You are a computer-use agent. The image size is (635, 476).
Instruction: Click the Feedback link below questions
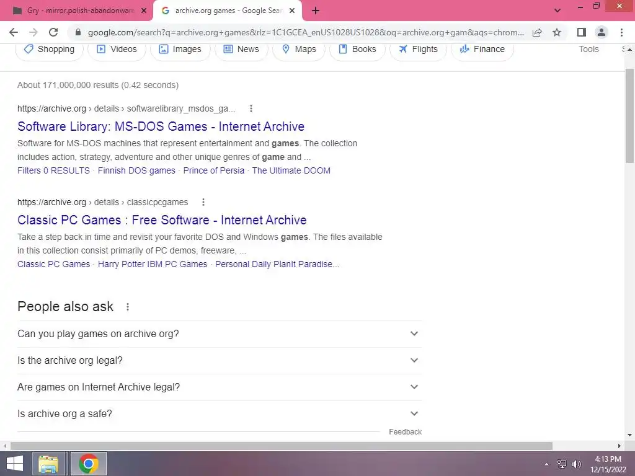click(x=405, y=432)
